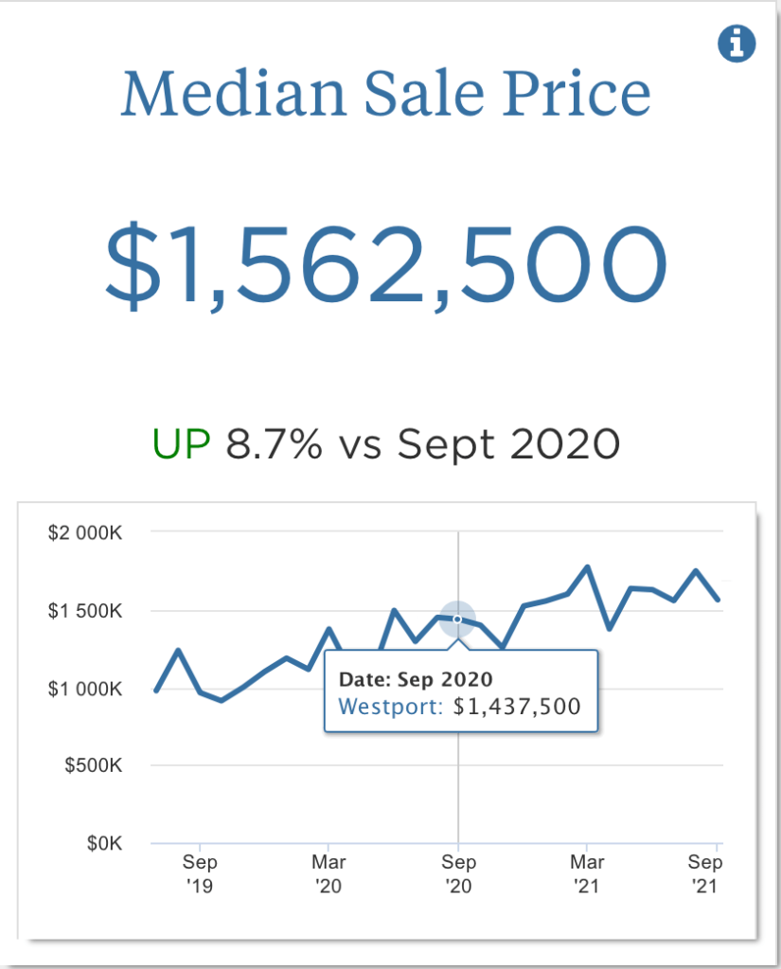This screenshot has width=781, height=969.
Task: Click the "Median Sale Price" heading
Action: tap(385, 93)
